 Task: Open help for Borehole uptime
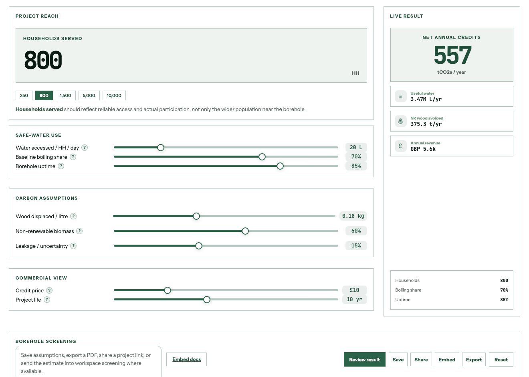click(x=61, y=166)
